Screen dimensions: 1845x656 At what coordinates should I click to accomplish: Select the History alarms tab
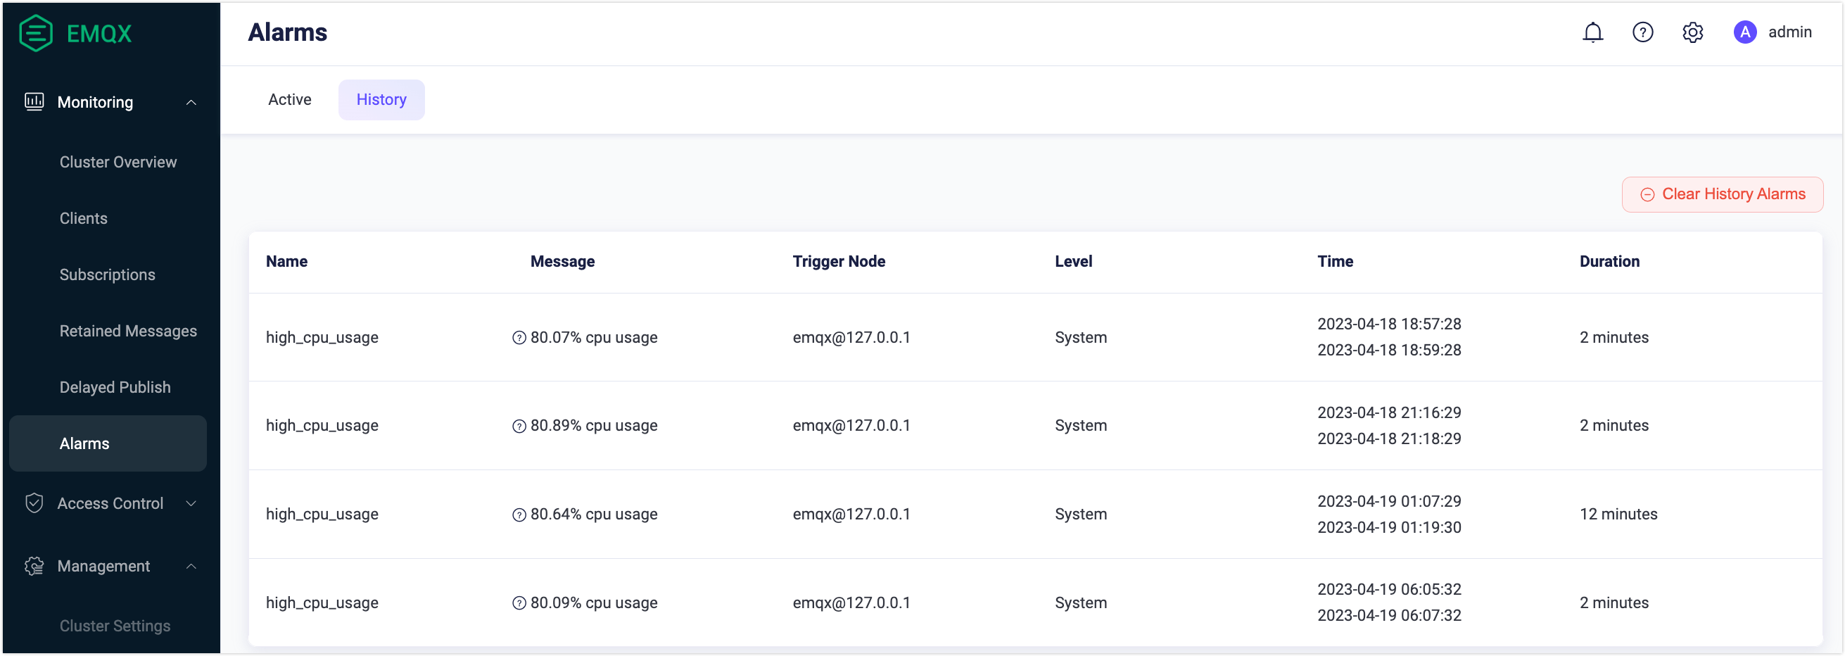tap(381, 99)
